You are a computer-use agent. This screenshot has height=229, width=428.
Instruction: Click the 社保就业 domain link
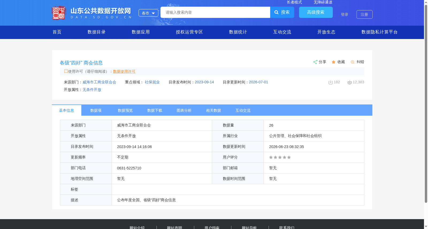coord(152,82)
